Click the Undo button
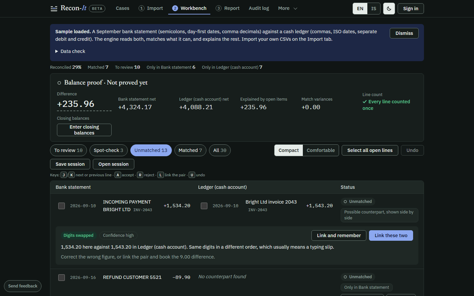 412,150
